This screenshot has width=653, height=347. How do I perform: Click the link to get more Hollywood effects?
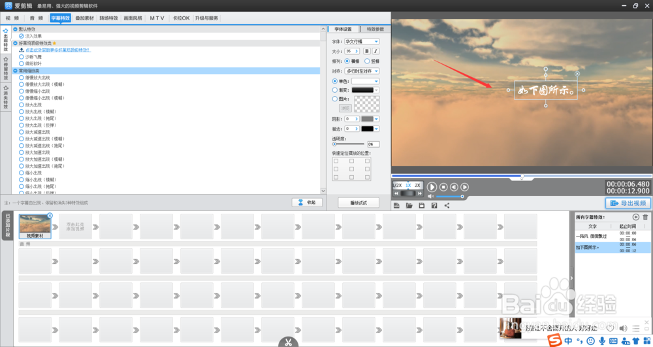tap(58, 50)
